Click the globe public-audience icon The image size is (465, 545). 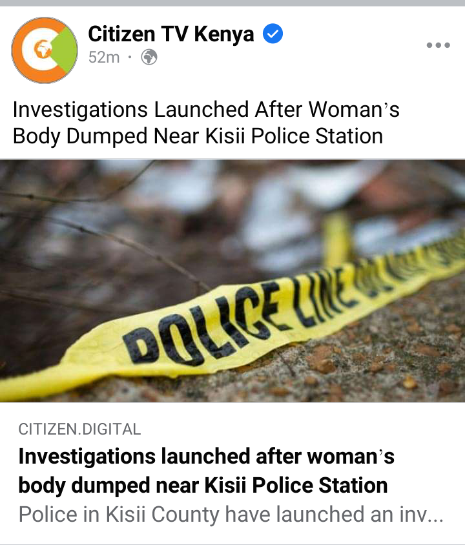point(149,57)
